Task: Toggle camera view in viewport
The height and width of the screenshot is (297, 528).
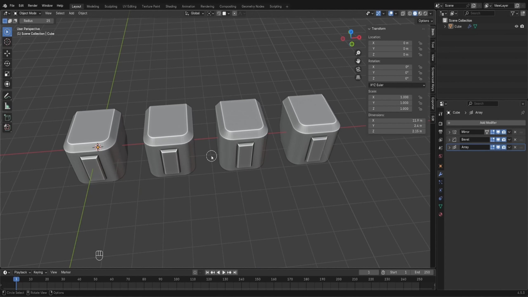Action: coord(358,69)
